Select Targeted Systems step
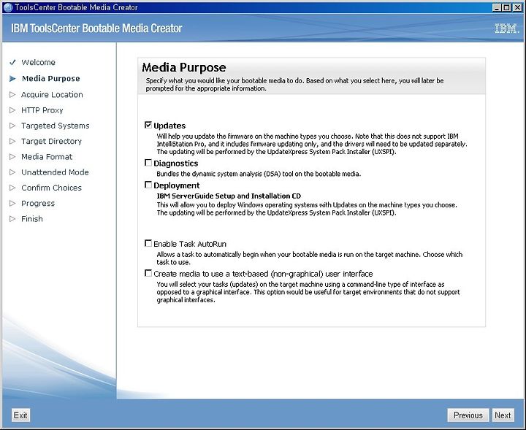The image size is (526, 430). [x=56, y=126]
